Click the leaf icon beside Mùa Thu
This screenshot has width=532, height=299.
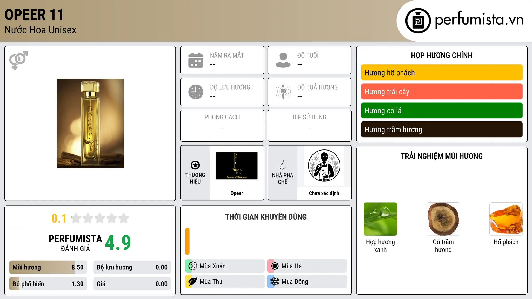point(193,282)
